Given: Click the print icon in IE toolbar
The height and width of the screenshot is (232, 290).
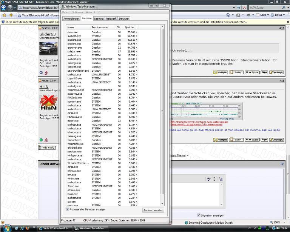Looking at the screenshot, I should [248, 15].
